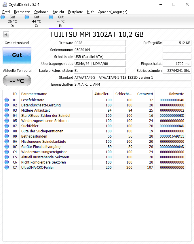Image resolution: width=194 pixels, height=244 pixels.
Task: Click raw value 00000000008D
Action: (x=172, y=115)
